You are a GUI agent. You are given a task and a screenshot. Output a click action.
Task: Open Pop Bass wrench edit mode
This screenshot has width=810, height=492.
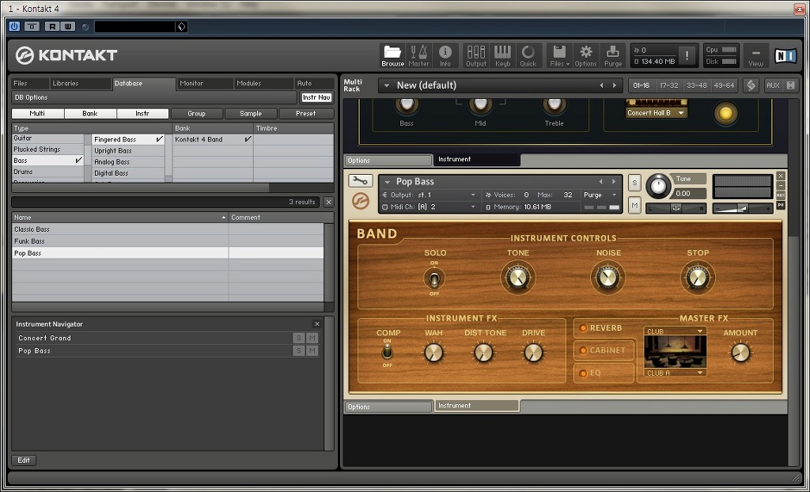coord(361,181)
